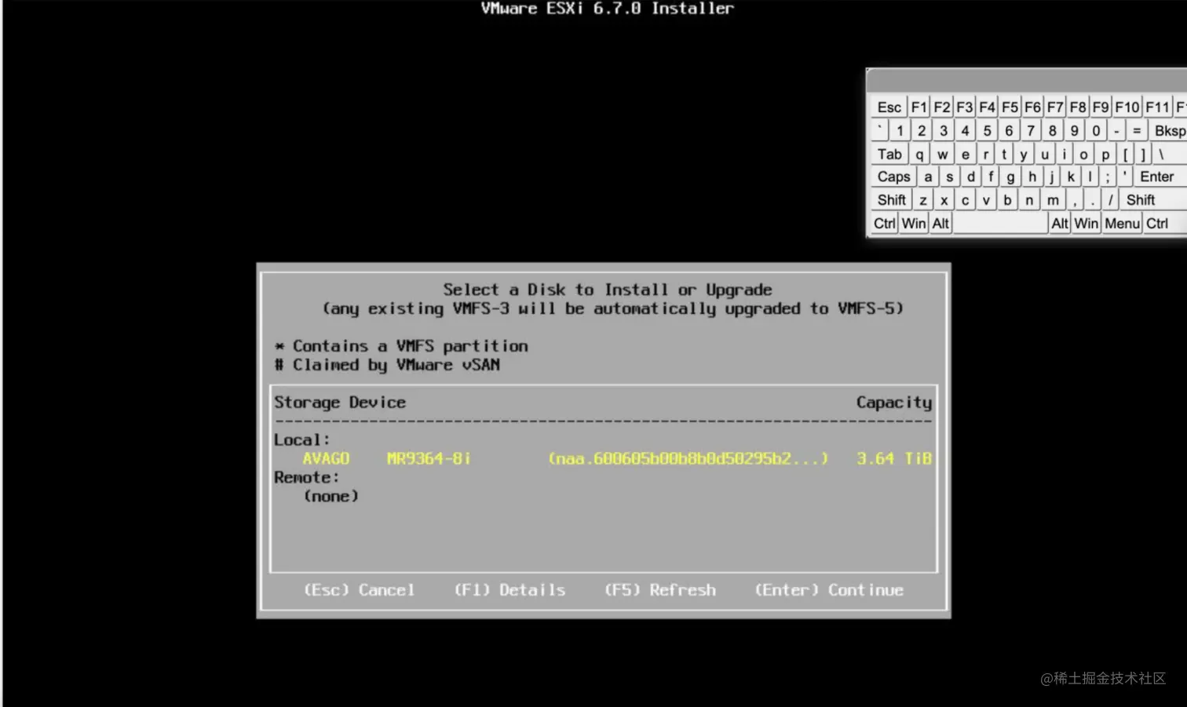
Task: Click the number 5 key
Action: [x=987, y=130]
